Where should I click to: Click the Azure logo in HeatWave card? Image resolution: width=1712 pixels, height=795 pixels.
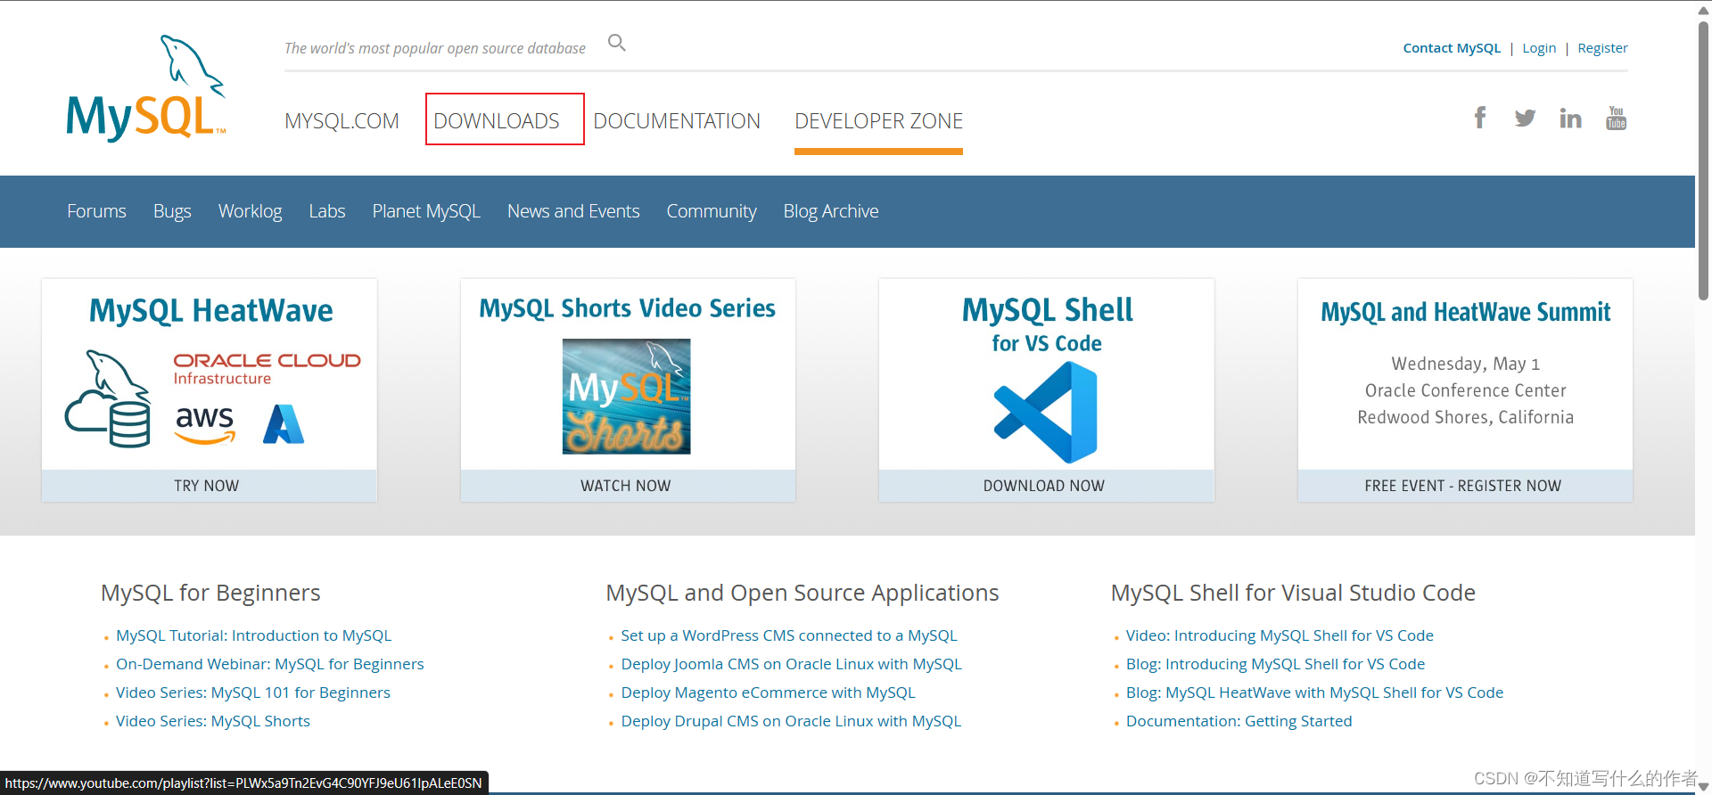click(x=284, y=424)
